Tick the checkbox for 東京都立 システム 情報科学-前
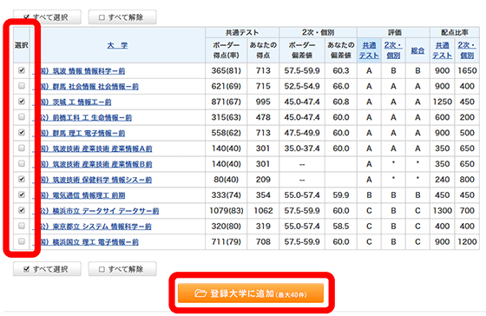The width and height of the screenshot is (486, 316). coord(22,226)
